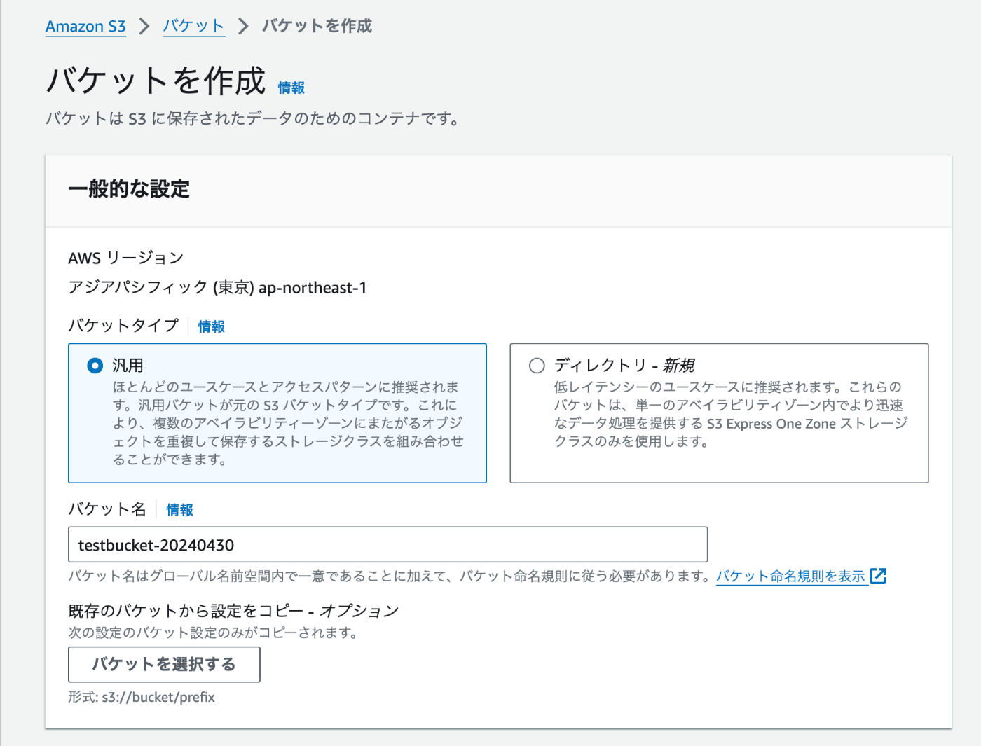Click the 次の設定のバケット設定のみがコピーされます text
This screenshot has width=981, height=746.
pos(214,633)
